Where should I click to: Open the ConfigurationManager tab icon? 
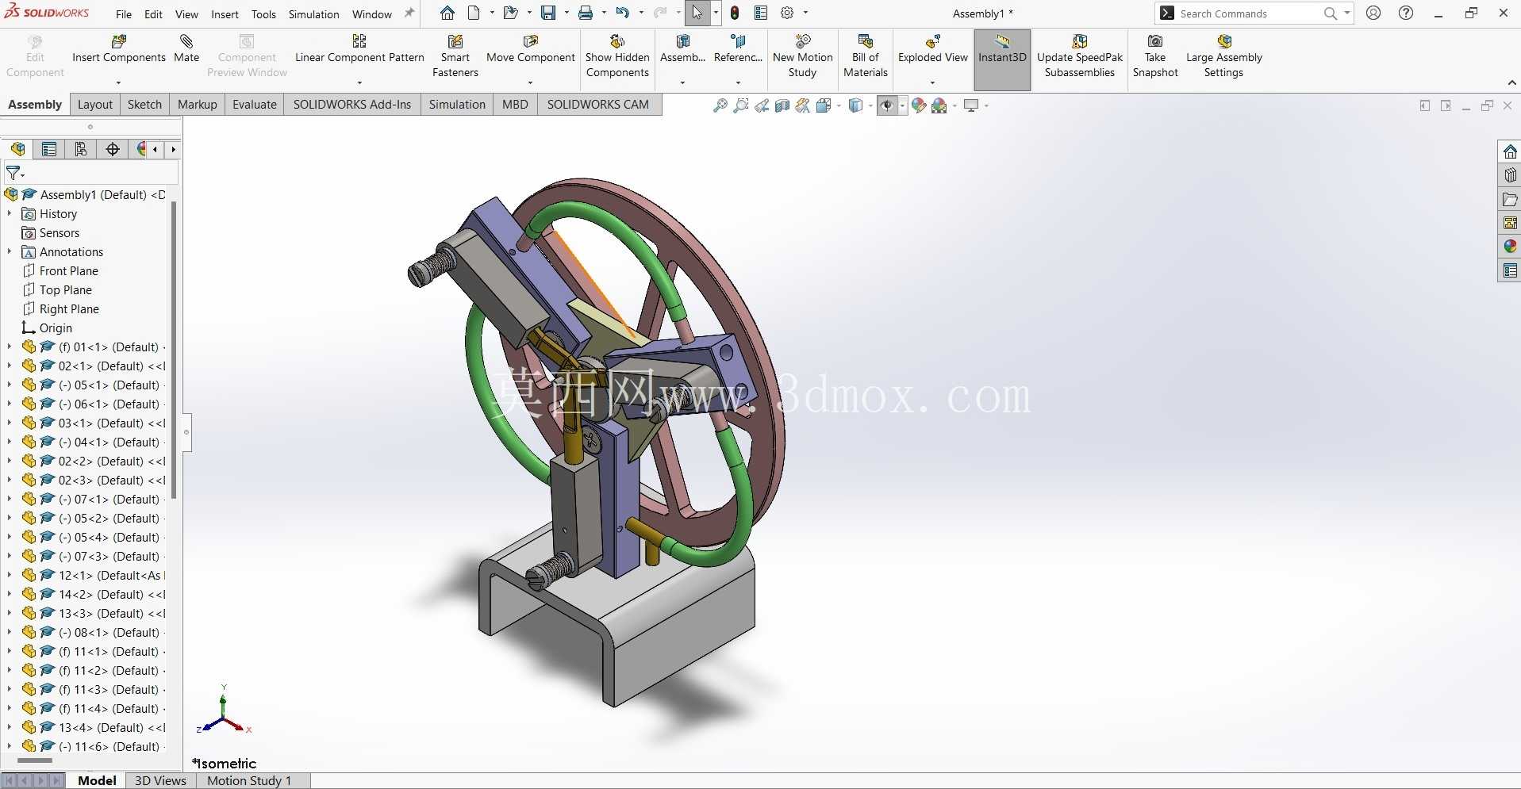pyautogui.click(x=81, y=149)
